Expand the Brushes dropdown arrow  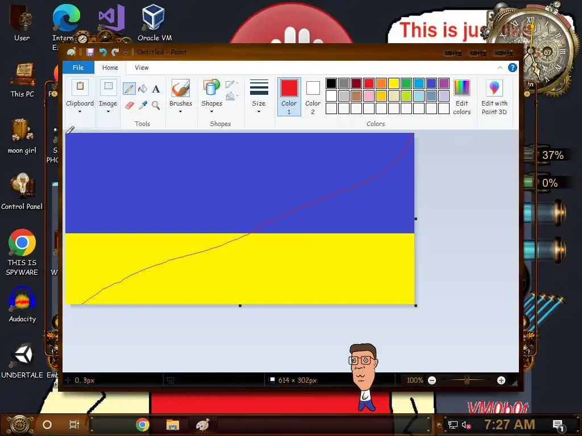[x=180, y=112]
